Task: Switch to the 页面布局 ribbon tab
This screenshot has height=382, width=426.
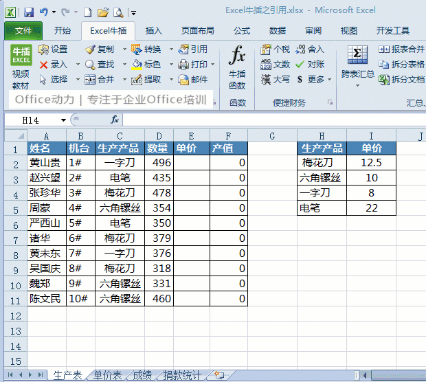Action: (x=198, y=31)
